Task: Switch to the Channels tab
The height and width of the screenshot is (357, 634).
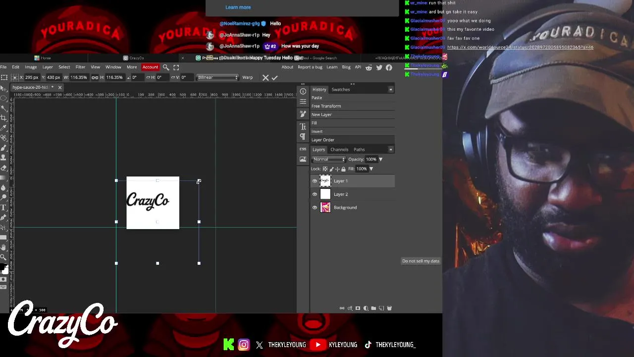Action: pyautogui.click(x=339, y=149)
